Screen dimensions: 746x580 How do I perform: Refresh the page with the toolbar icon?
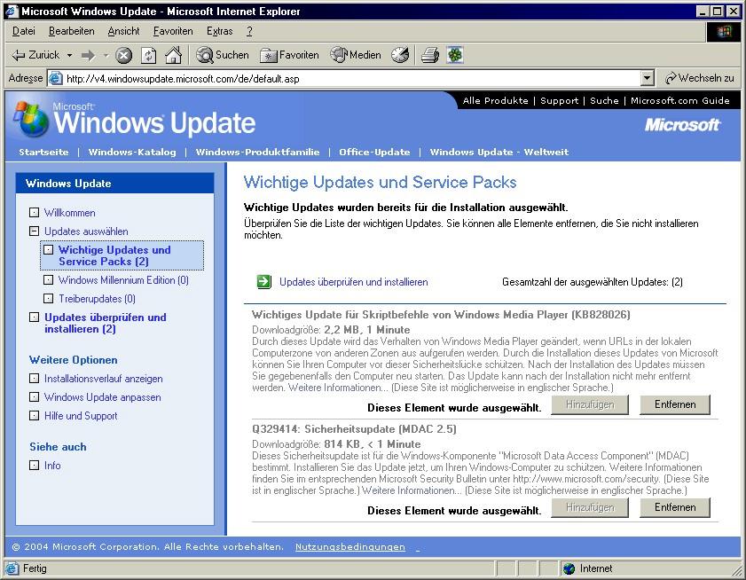148,55
